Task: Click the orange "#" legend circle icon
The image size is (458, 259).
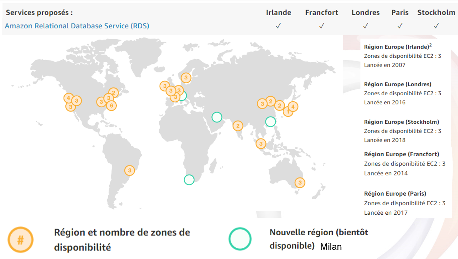Action: pyautogui.click(x=21, y=240)
